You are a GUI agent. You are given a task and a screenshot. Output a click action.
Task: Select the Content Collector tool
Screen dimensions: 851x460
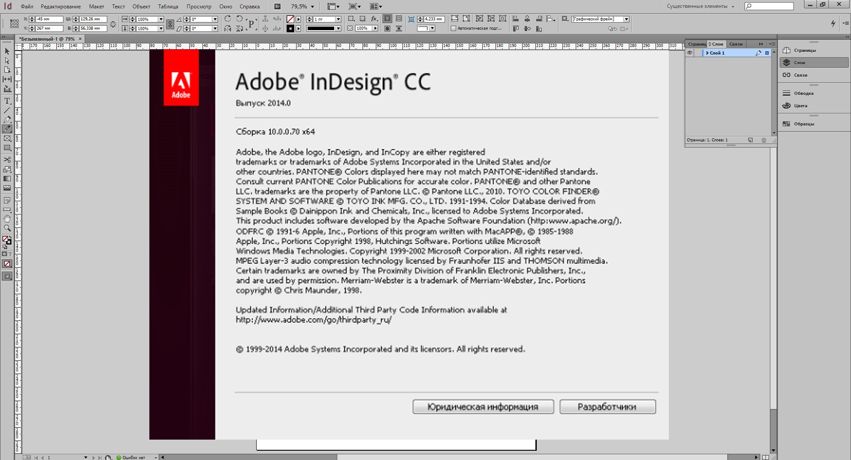point(7,89)
